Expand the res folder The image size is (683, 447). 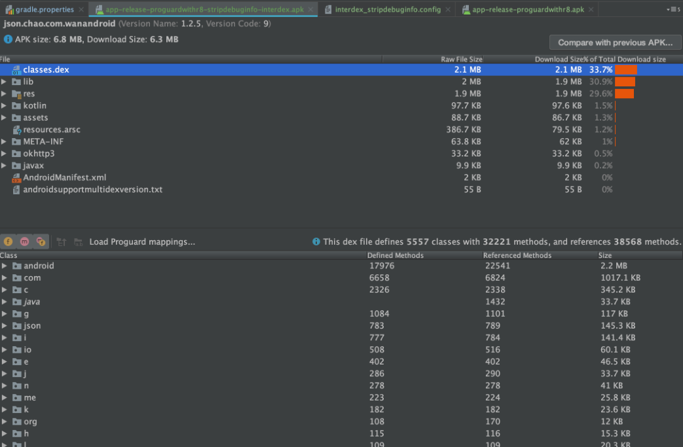point(4,94)
